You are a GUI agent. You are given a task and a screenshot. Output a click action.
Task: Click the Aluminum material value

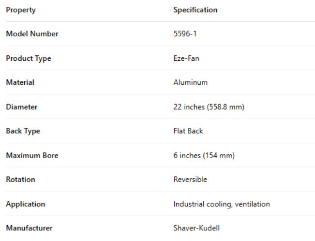coord(191,82)
